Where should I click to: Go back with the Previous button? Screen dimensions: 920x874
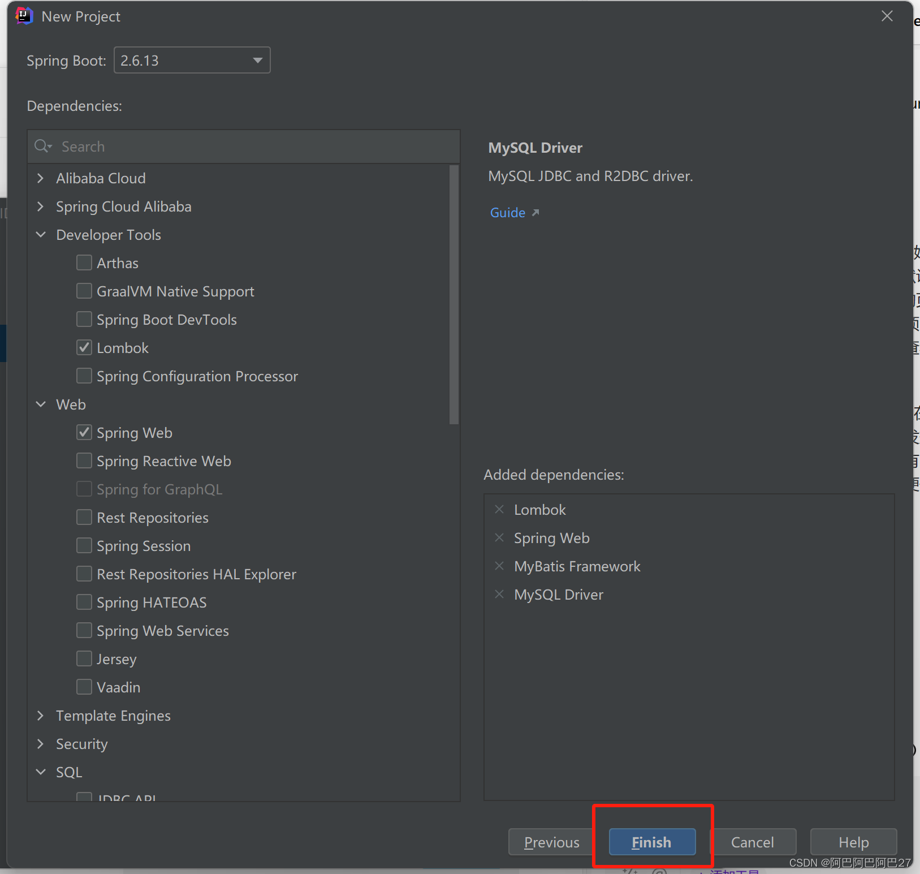pos(551,842)
